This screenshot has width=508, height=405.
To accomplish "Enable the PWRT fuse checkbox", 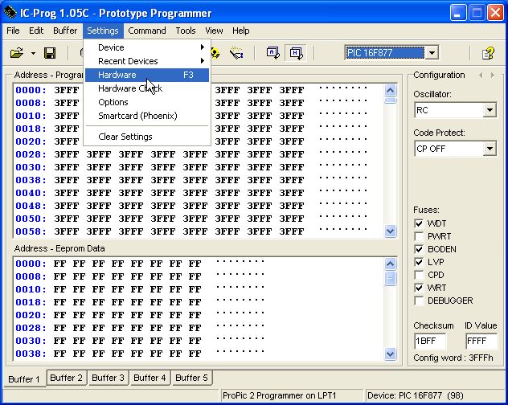I will pyautogui.click(x=419, y=236).
